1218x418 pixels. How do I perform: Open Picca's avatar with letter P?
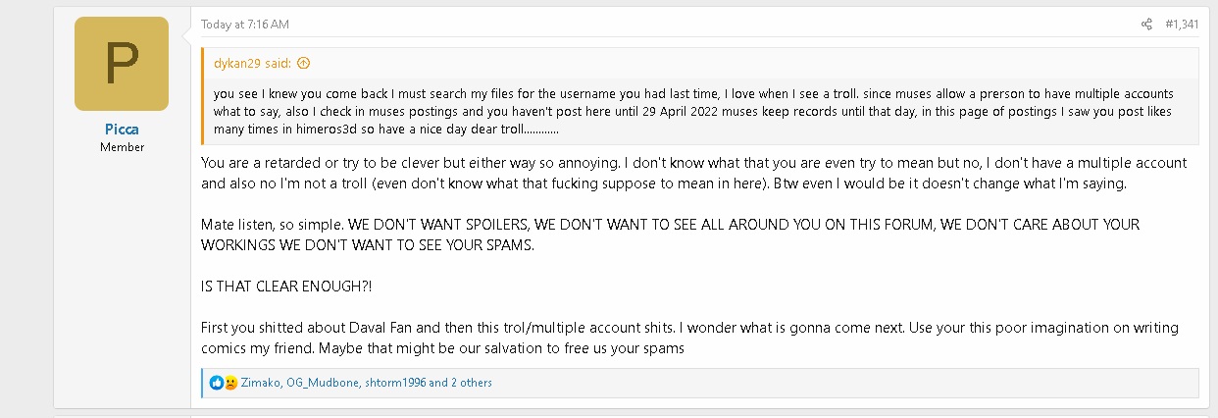click(122, 64)
